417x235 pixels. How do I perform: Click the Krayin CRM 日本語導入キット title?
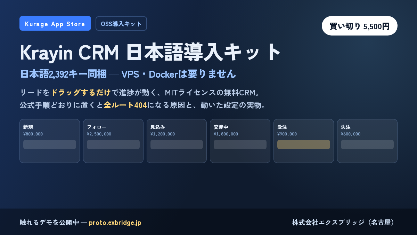click(x=150, y=52)
